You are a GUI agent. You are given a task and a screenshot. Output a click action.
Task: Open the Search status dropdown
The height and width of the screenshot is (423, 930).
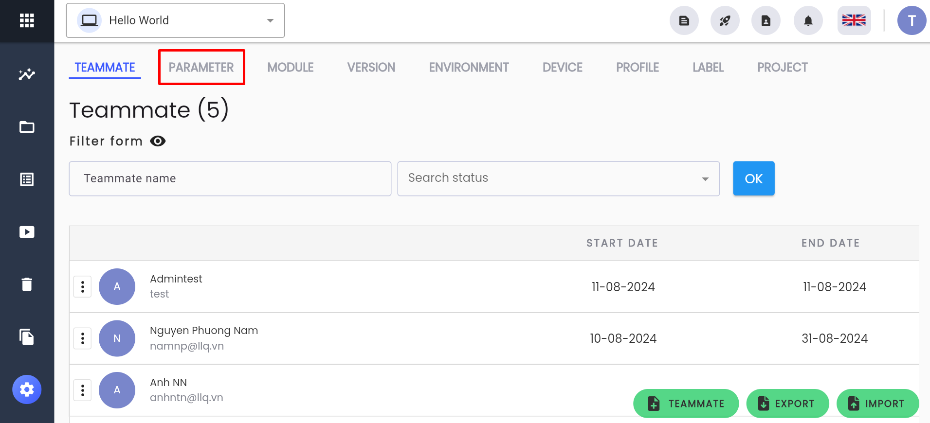tap(559, 178)
